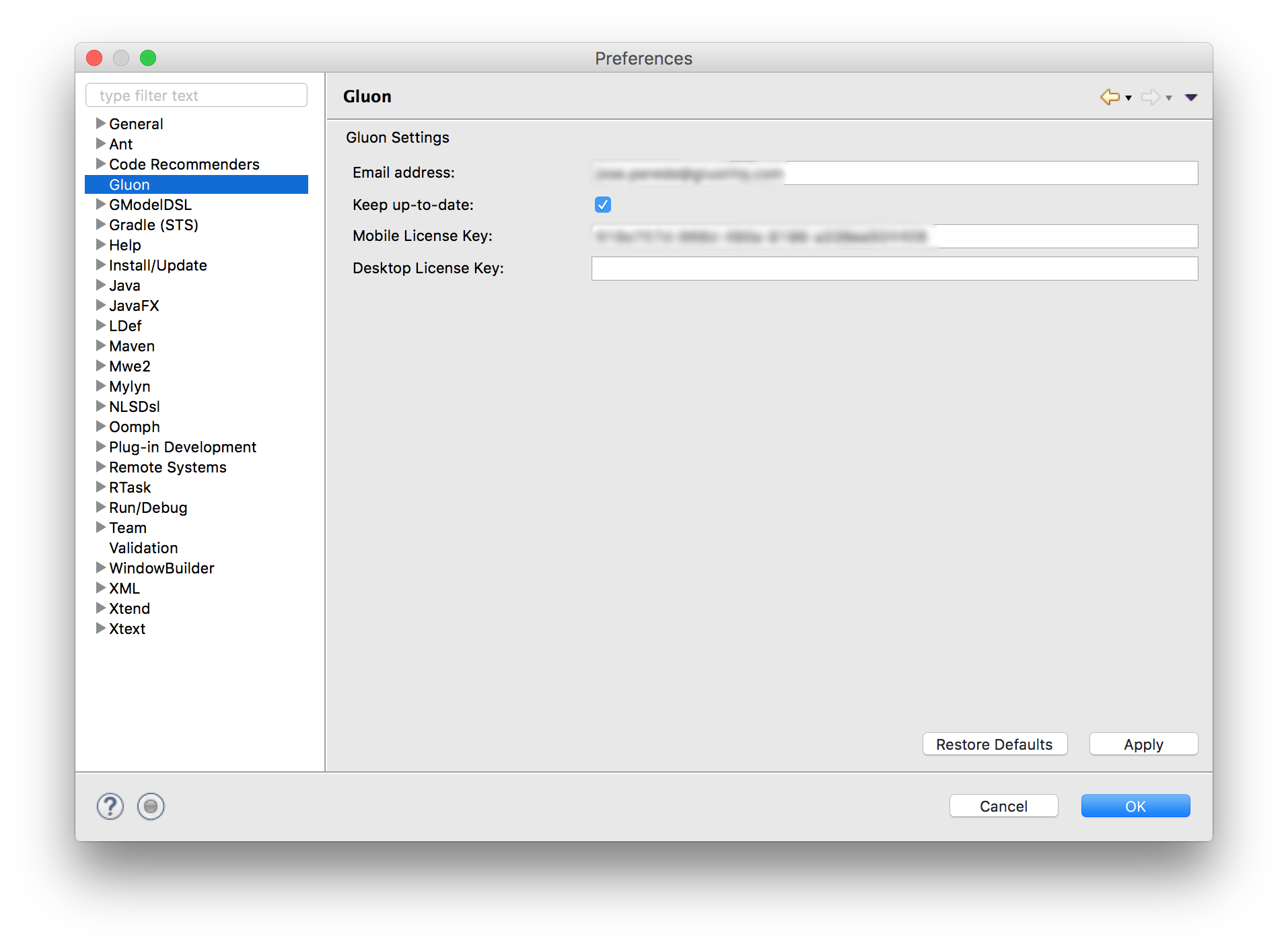Viewport: 1288px width, 949px height.
Task: Open the forward history dropdown arrow
Action: point(1169,98)
